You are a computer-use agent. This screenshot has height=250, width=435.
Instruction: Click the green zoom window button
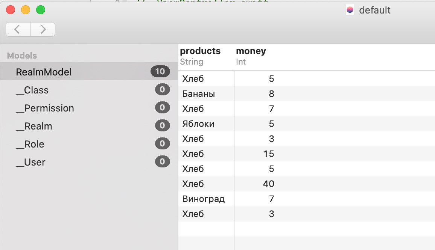click(41, 10)
